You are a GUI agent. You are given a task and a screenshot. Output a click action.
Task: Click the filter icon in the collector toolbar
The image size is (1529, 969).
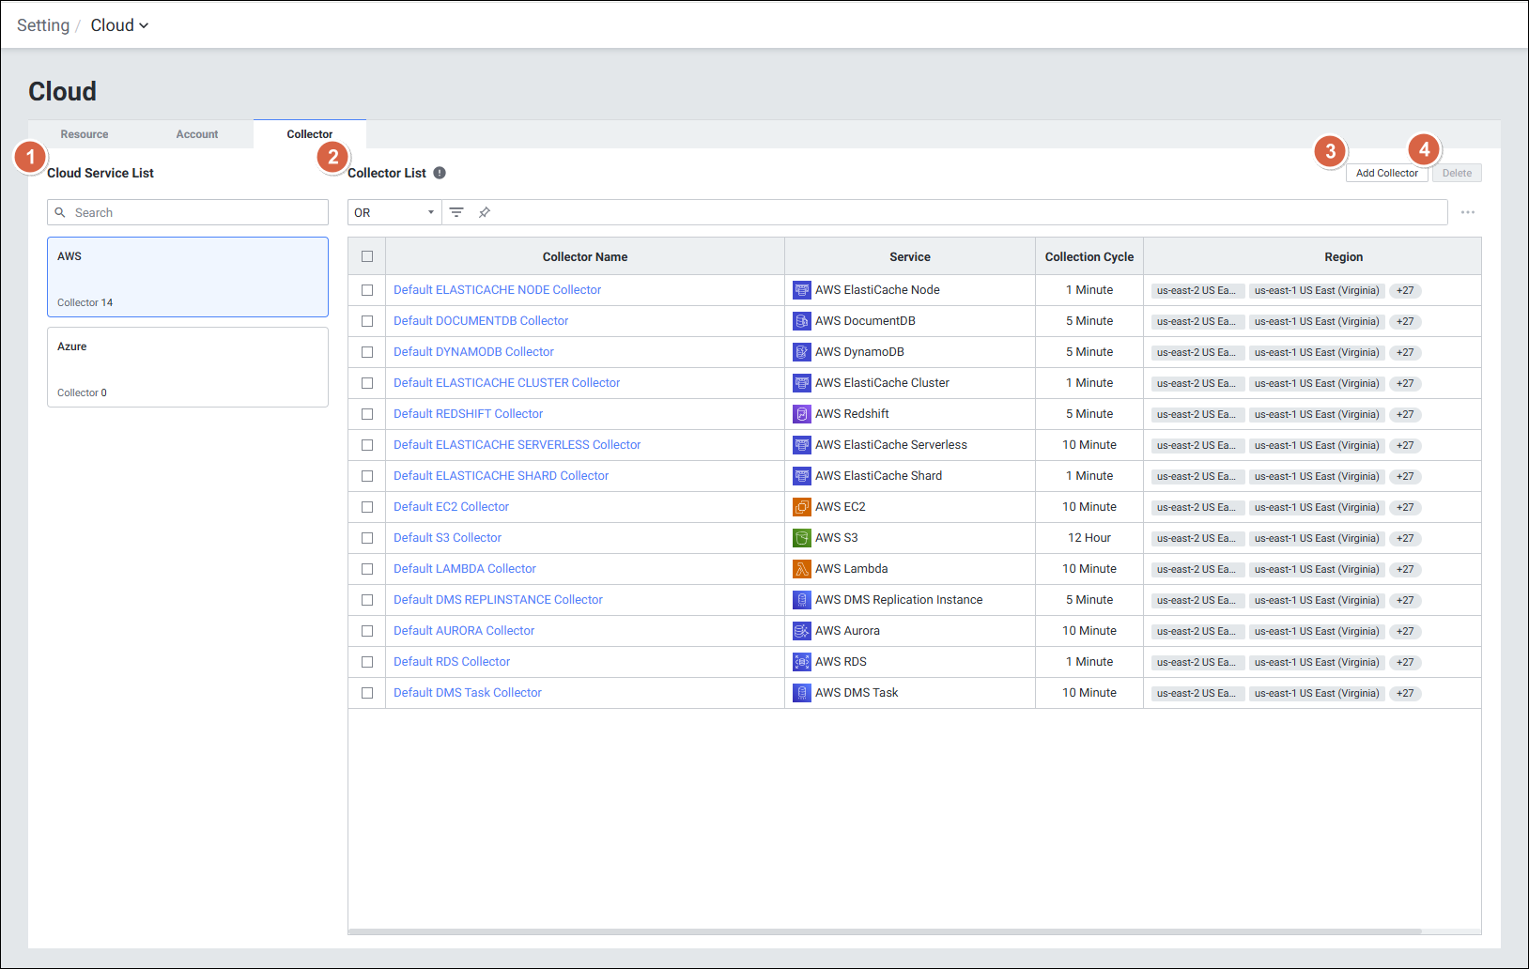456,212
